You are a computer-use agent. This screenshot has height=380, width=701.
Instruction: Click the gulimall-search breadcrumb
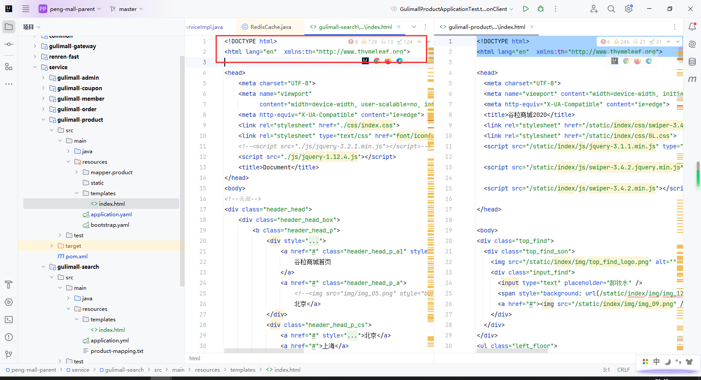coord(124,369)
